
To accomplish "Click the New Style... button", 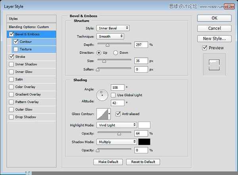I will coord(214,38).
